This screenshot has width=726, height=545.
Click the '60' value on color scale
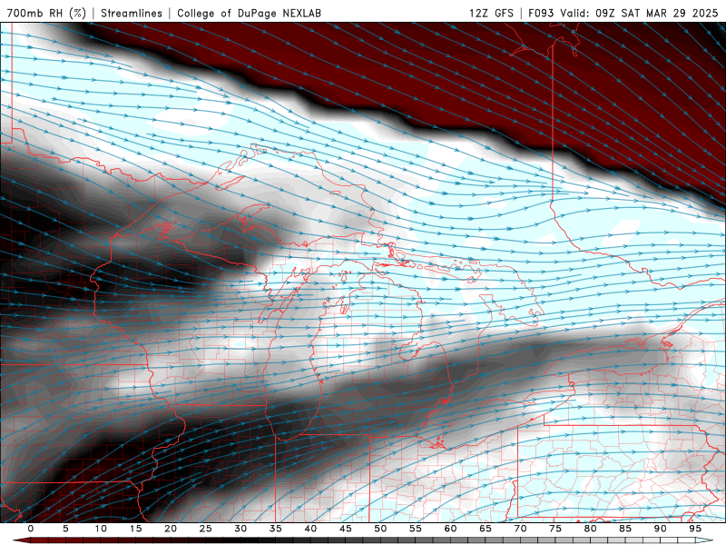(450, 529)
